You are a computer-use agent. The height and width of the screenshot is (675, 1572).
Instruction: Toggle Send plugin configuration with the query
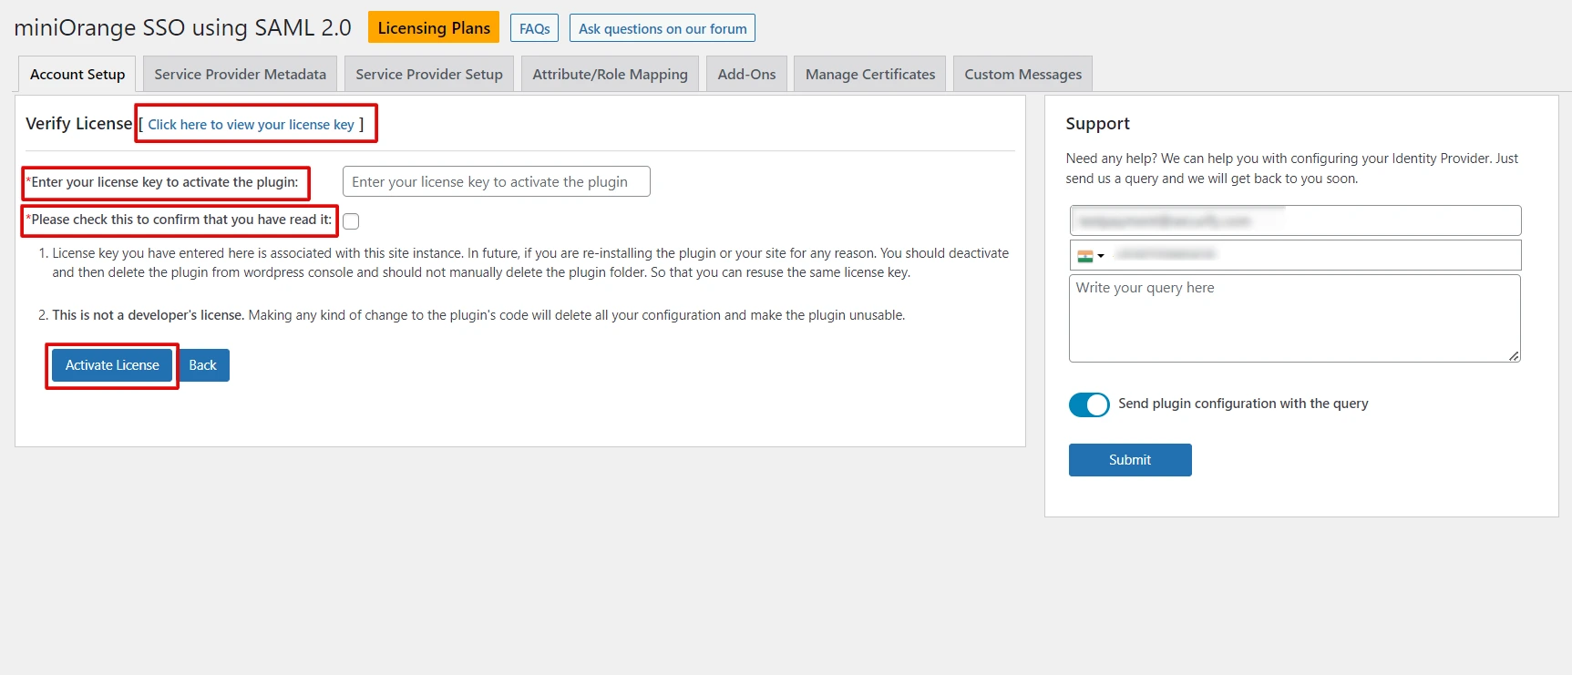(1089, 404)
